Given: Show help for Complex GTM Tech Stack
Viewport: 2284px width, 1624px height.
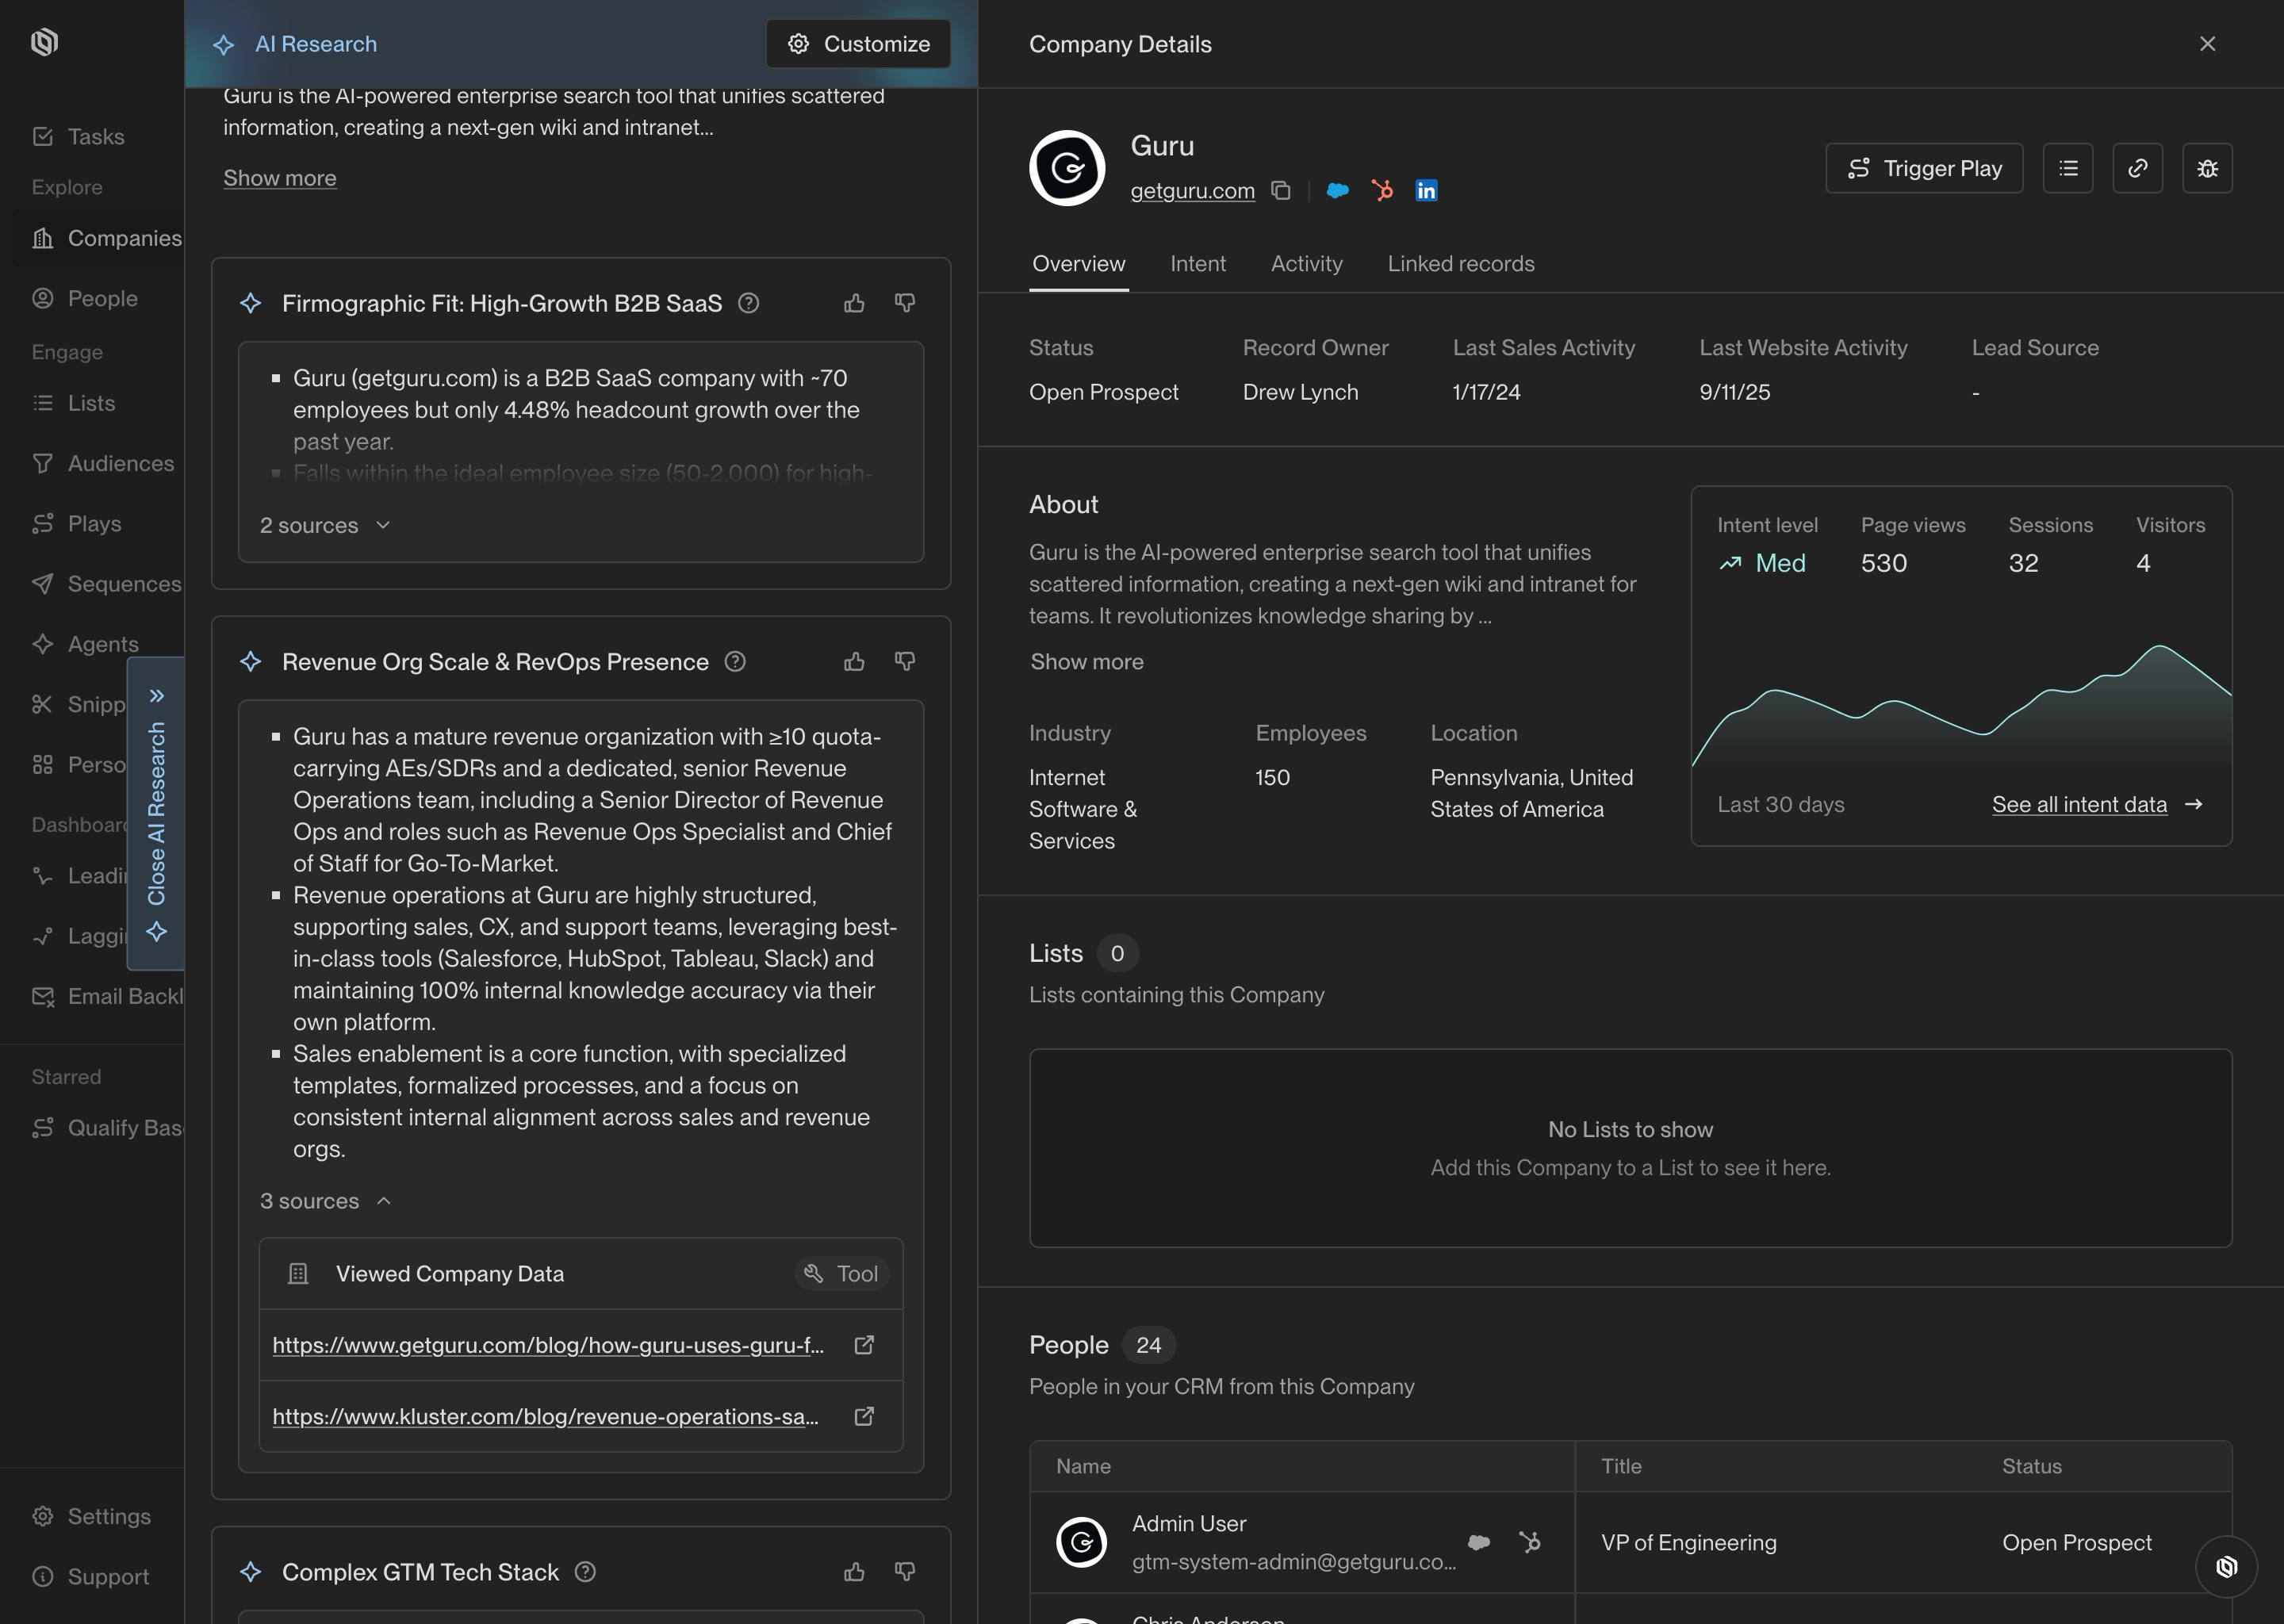Looking at the screenshot, I should pos(585,1572).
